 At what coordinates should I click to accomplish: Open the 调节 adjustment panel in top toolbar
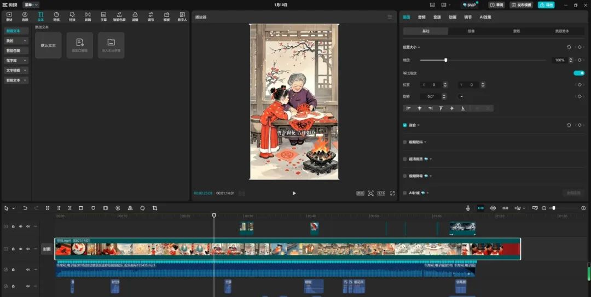(151, 16)
